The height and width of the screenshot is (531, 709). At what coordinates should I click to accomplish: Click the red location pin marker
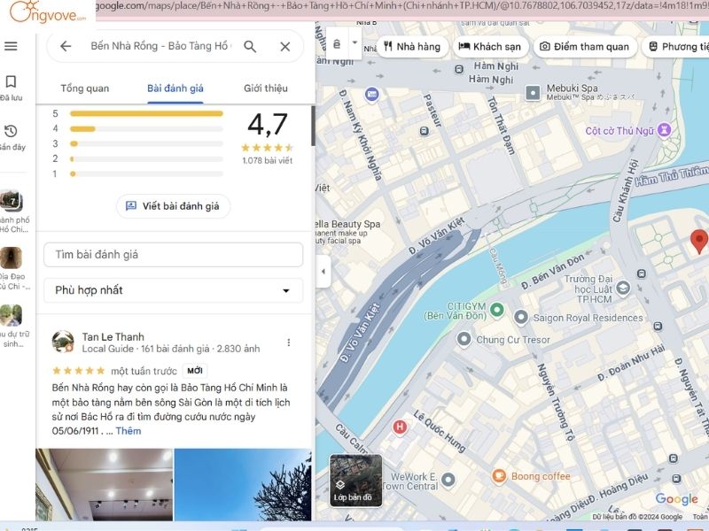point(699,241)
